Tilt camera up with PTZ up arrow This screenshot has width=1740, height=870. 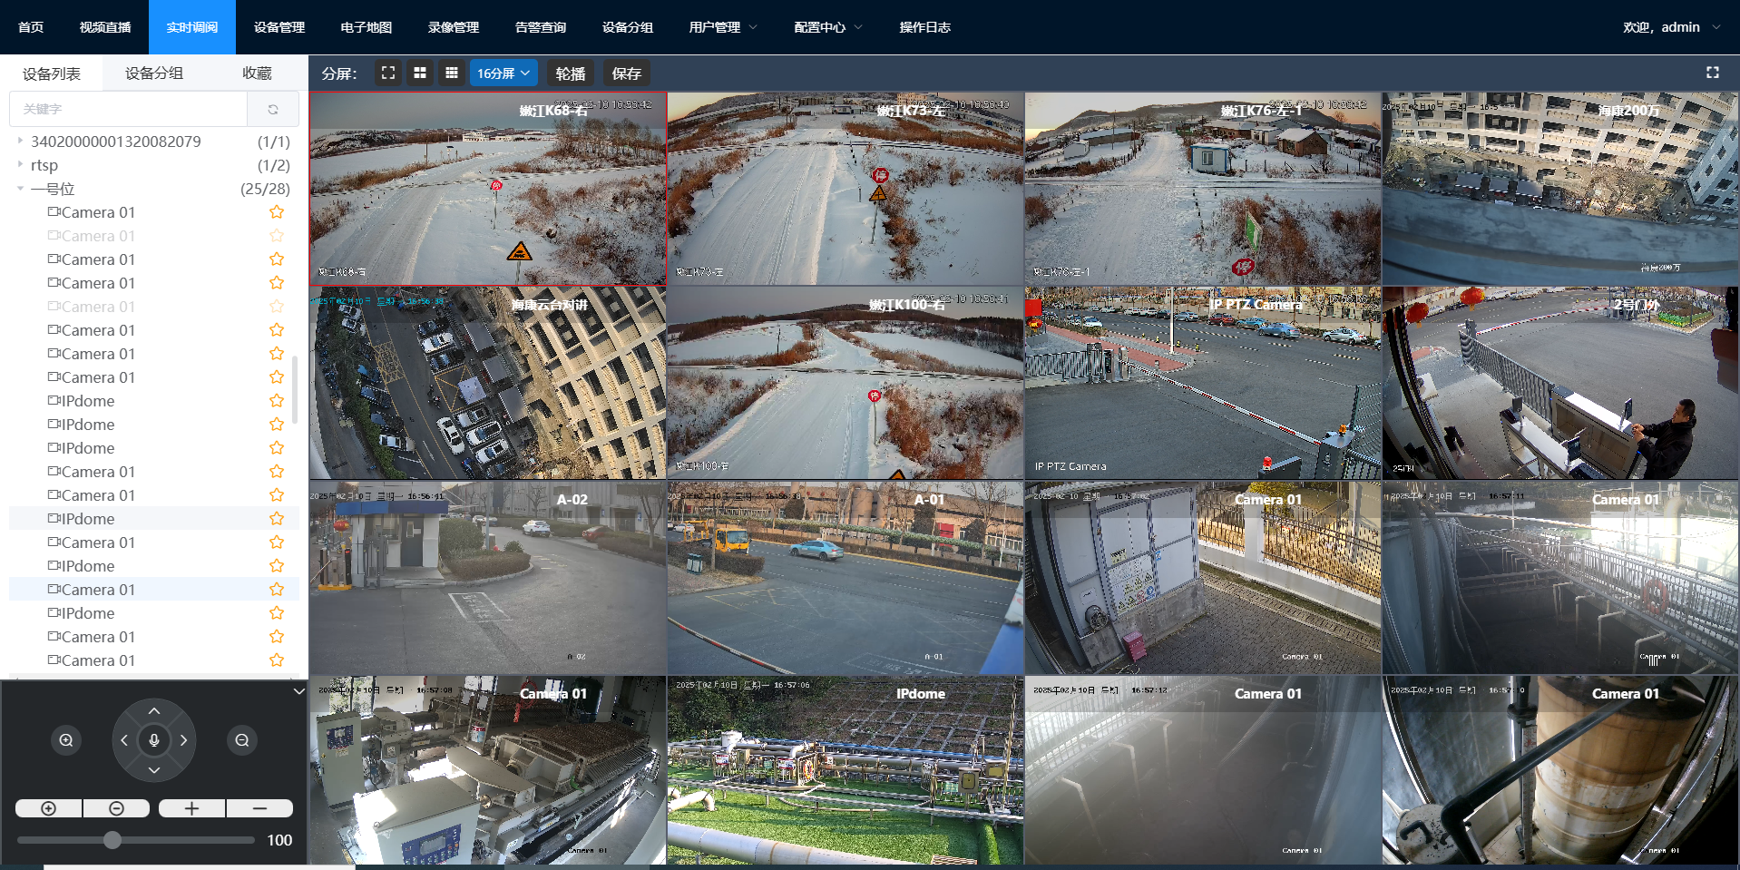tap(154, 711)
